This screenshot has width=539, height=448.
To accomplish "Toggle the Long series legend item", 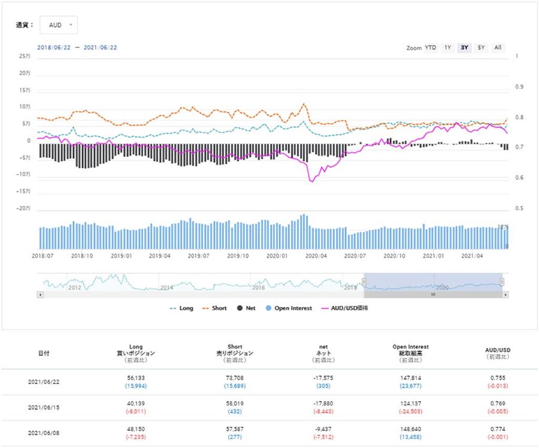I will click(181, 308).
